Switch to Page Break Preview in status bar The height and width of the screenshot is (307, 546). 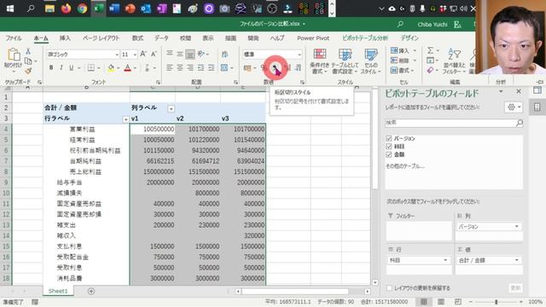point(458,302)
